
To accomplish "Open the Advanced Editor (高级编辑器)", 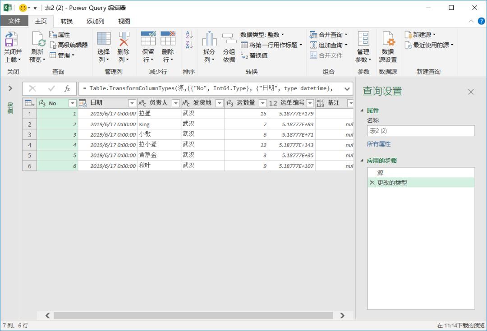I will [x=69, y=45].
